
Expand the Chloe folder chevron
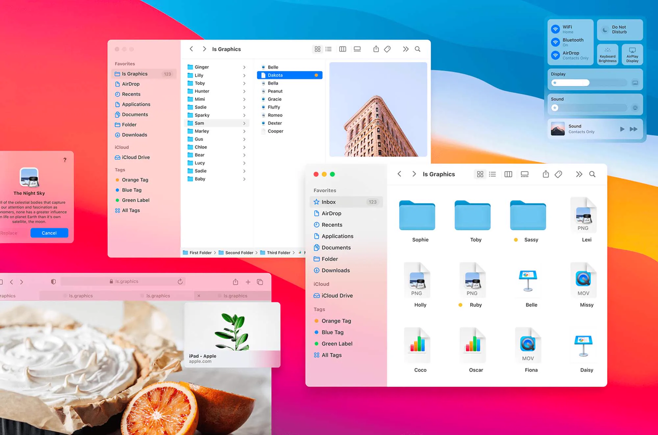[x=244, y=147]
